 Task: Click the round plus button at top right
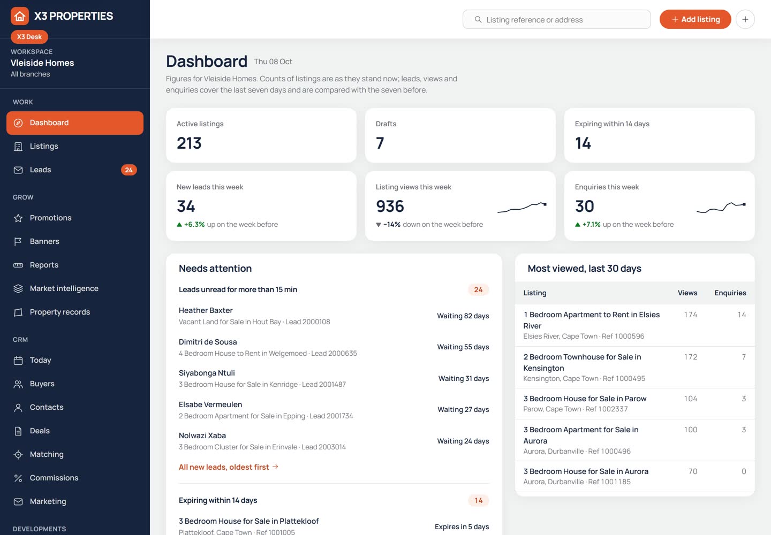745,19
